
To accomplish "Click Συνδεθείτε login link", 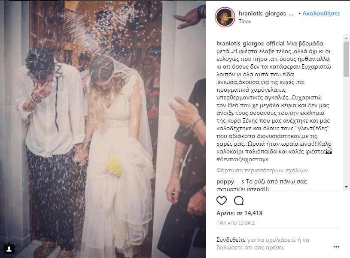I will pos(231,240).
